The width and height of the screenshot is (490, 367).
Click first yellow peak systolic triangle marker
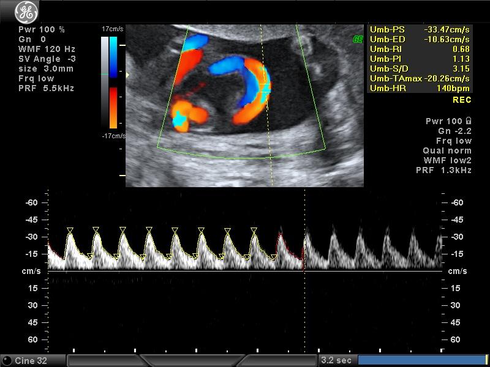click(70, 231)
